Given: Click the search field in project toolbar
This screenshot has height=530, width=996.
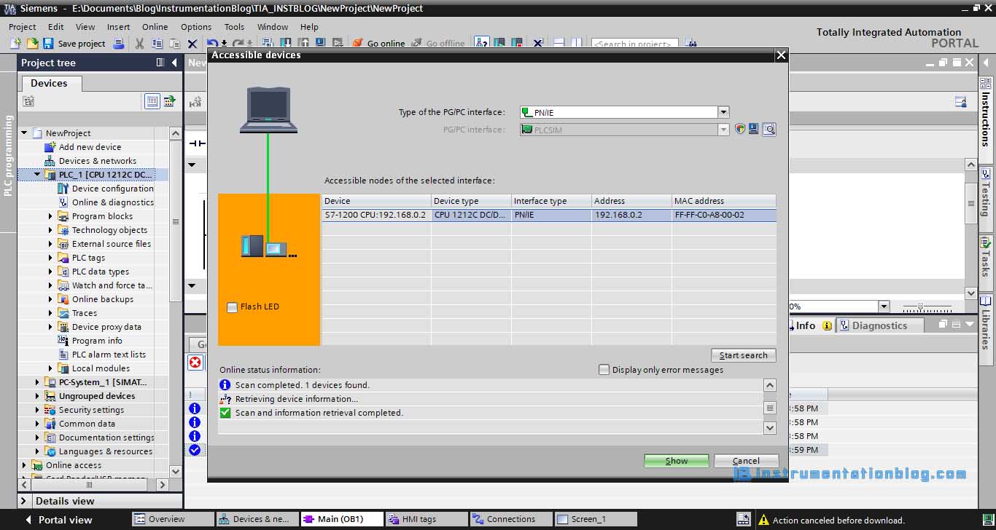Looking at the screenshot, I should tap(634, 44).
